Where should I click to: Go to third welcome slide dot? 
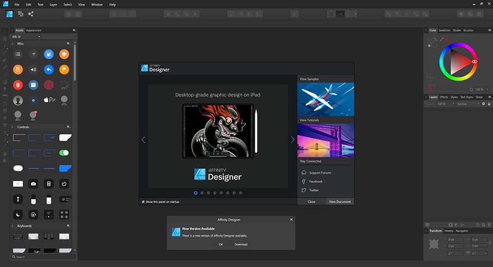tap(208, 193)
